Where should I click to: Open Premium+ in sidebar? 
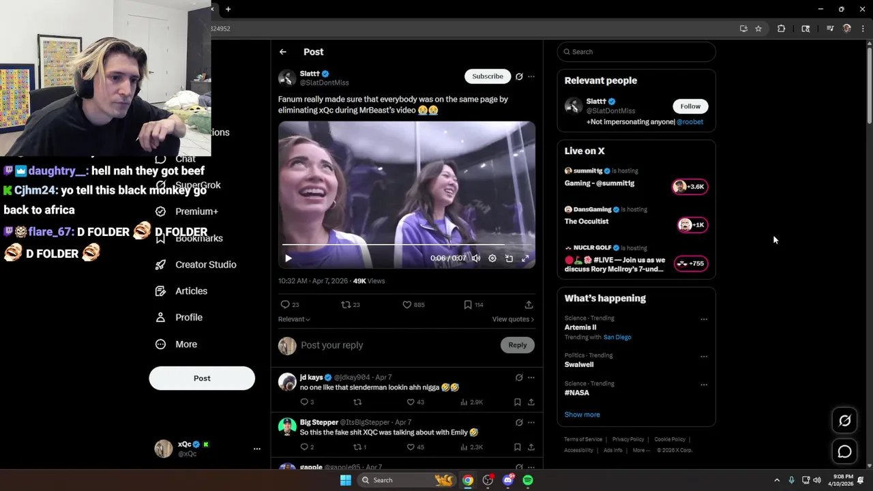[x=187, y=211]
